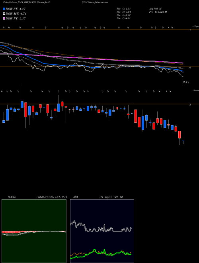Image resolution: width=199 pixels, height=263 pixels.
Task: Click the white DOW MT legend swatch
Action: click(x=4, y=14)
